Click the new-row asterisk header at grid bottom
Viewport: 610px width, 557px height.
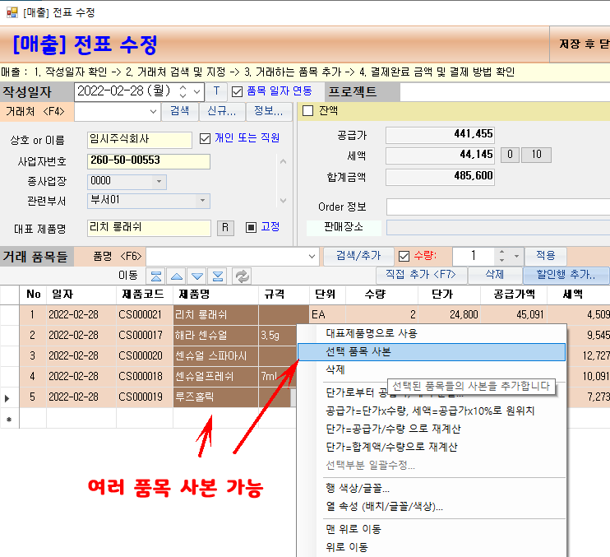(x=10, y=419)
